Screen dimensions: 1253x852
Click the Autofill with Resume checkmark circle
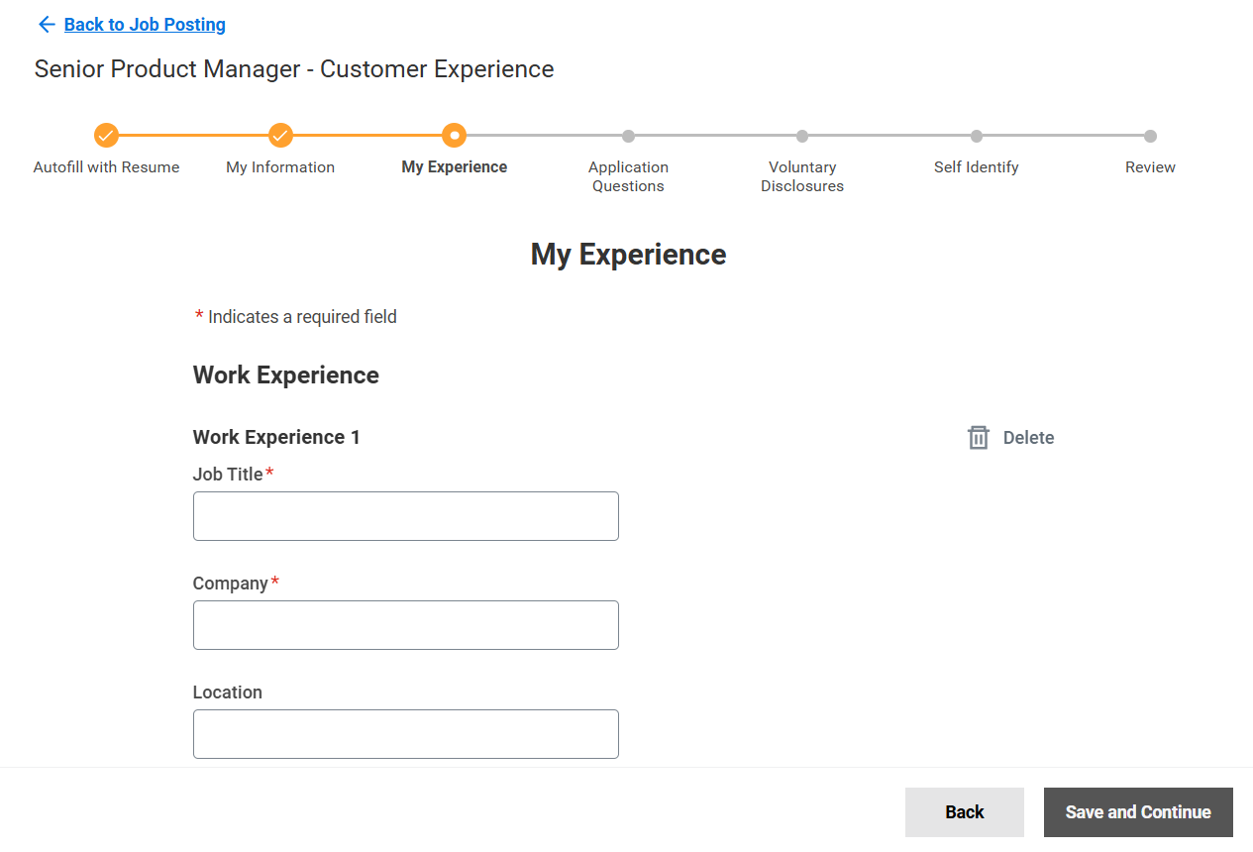106,136
